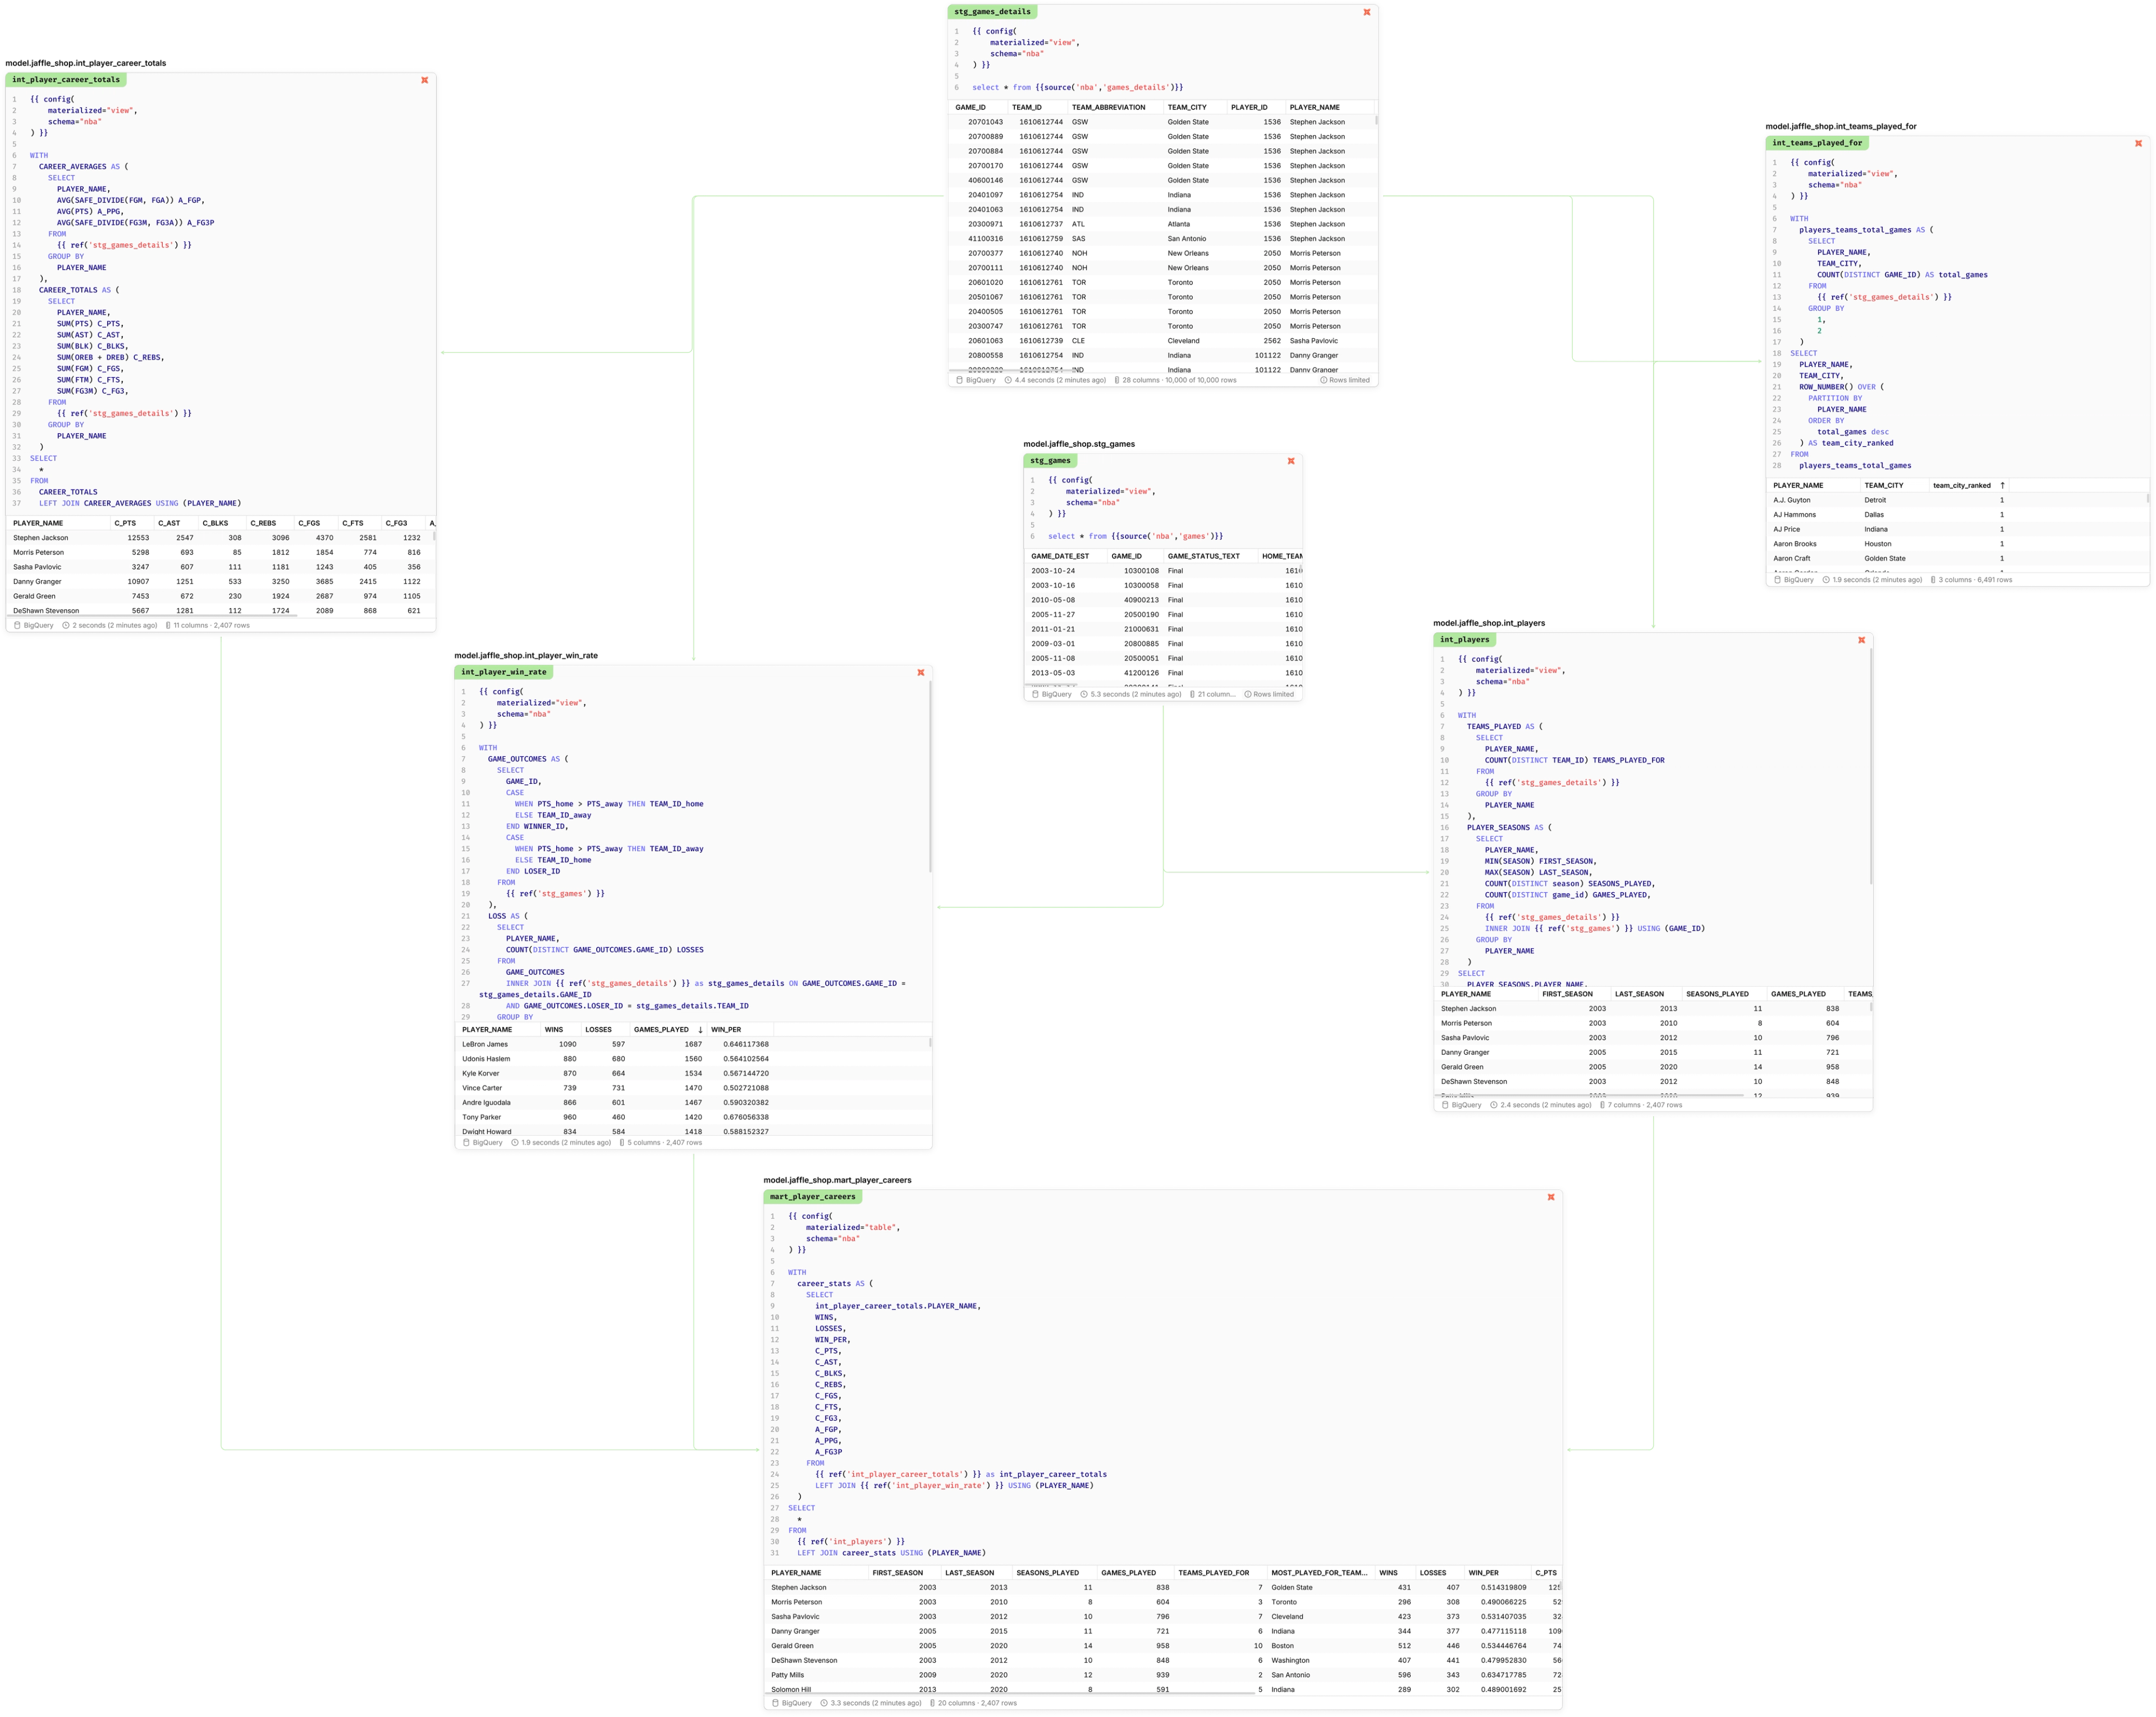The width and height of the screenshot is (2156, 1717).
Task: Click the BigQuery icon in int_teams_played_for footer
Action: pyautogui.click(x=1777, y=580)
